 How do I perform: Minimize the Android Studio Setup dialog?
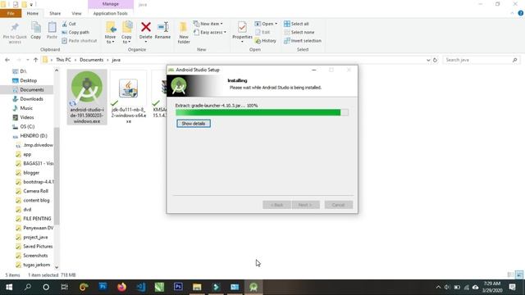click(313, 70)
